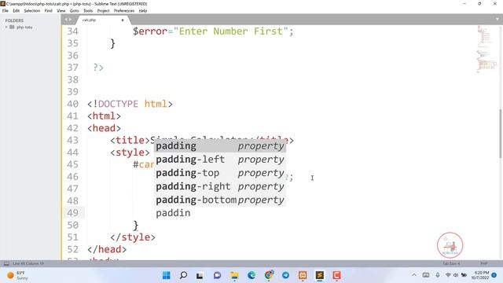
Task: Click the "Enter Number First" string on line 34
Action: (x=230, y=31)
